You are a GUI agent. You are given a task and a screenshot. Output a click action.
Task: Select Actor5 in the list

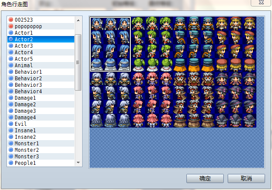coord(41,59)
